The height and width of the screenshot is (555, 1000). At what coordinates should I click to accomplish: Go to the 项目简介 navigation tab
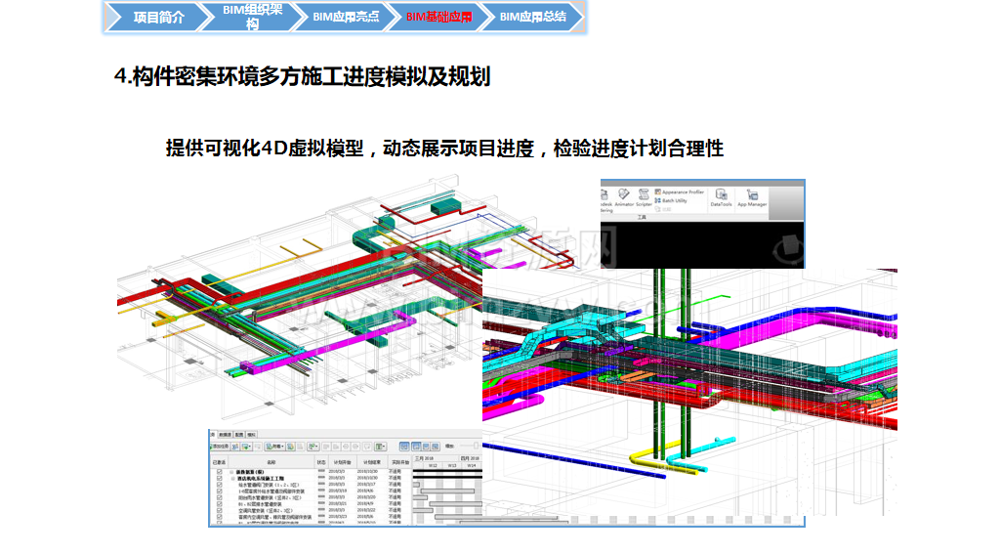[156, 18]
